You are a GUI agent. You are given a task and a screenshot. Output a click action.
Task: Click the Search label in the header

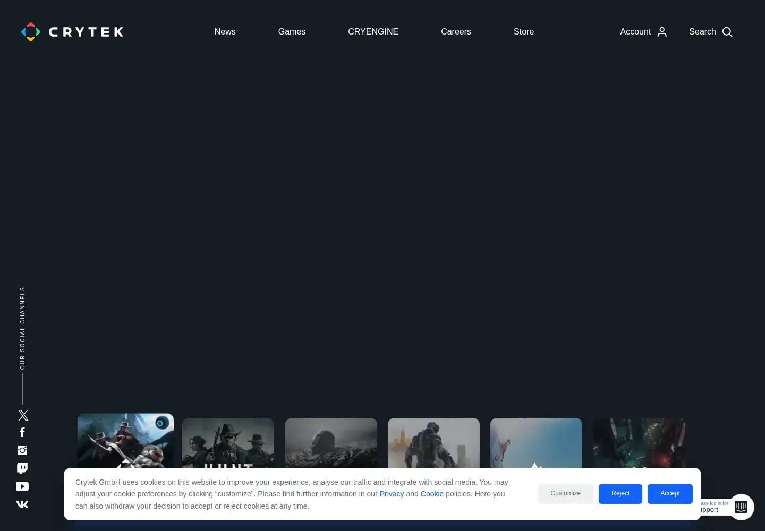702,32
